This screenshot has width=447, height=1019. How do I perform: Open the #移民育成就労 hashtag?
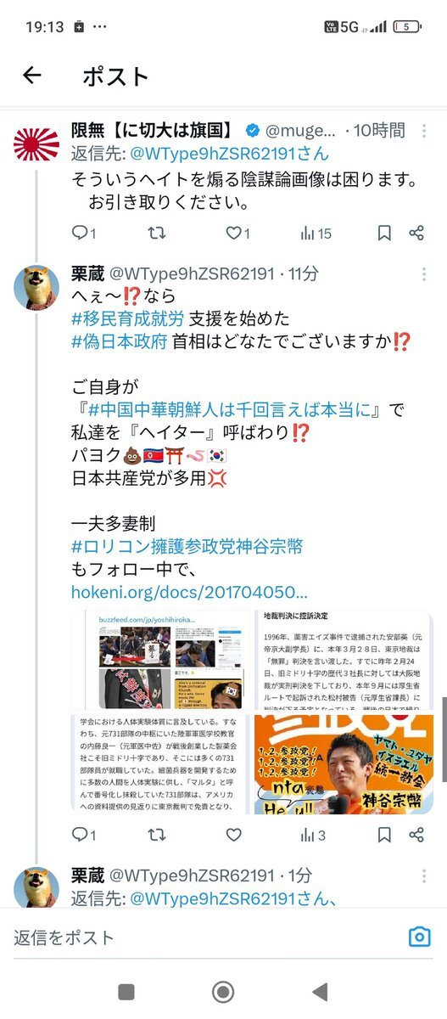point(126,319)
